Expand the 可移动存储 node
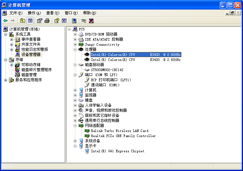 coord(12,65)
